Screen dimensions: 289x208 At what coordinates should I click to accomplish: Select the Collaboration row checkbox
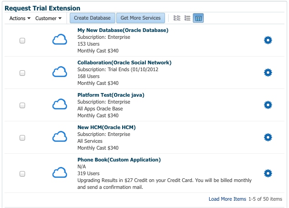(x=22, y=73)
